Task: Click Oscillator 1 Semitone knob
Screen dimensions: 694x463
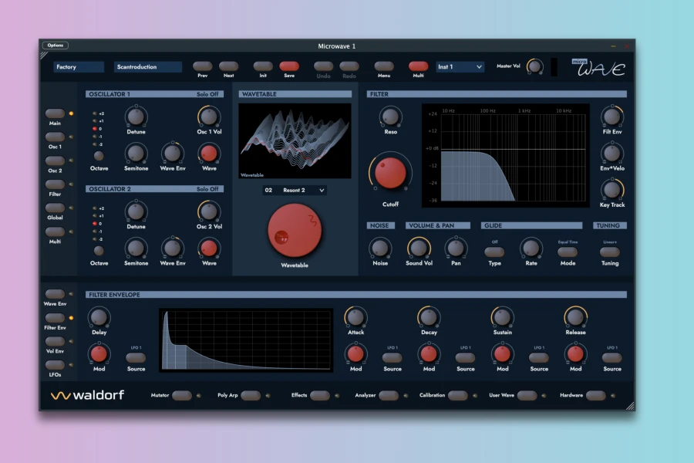Action: pyautogui.click(x=136, y=154)
